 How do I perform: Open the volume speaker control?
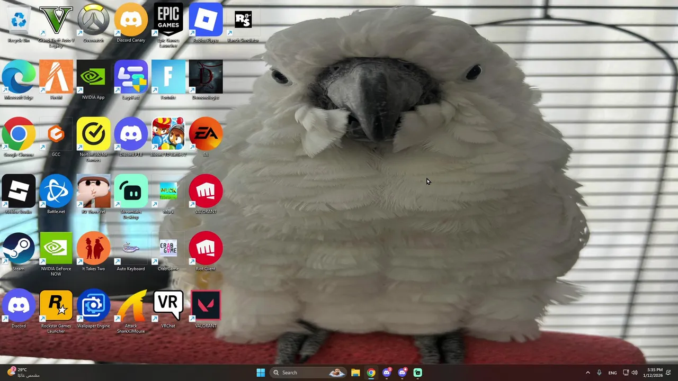click(635, 373)
